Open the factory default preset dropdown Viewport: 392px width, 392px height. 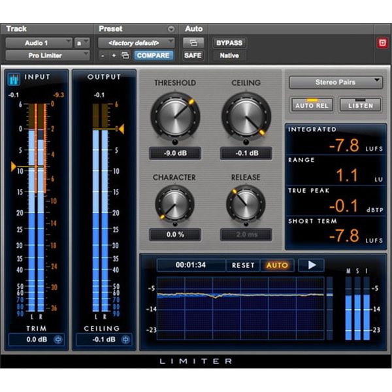pyautogui.click(x=137, y=43)
